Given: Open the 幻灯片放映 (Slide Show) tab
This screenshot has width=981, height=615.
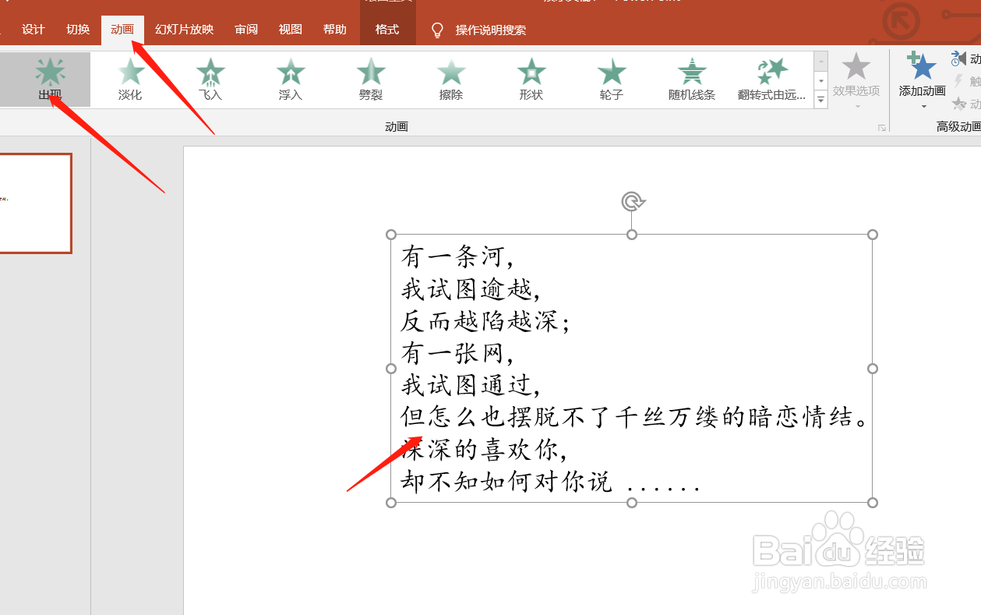Looking at the screenshot, I should 184,30.
